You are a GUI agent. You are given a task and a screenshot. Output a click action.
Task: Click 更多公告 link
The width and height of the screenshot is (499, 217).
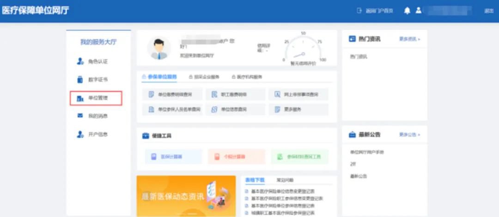410,135
